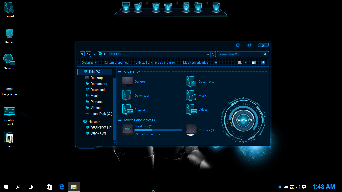Open the Desktop folder in main pane
This screenshot has width=342, height=192.
point(134,82)
